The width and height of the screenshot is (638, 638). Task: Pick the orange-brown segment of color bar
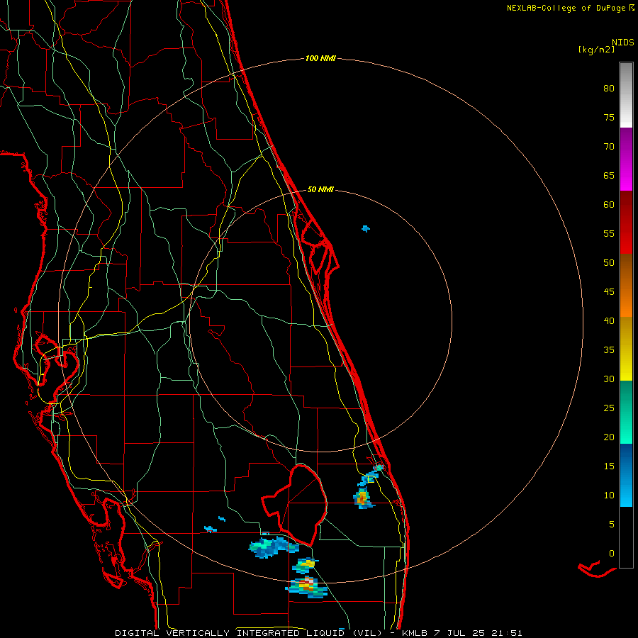coord(626,285)
